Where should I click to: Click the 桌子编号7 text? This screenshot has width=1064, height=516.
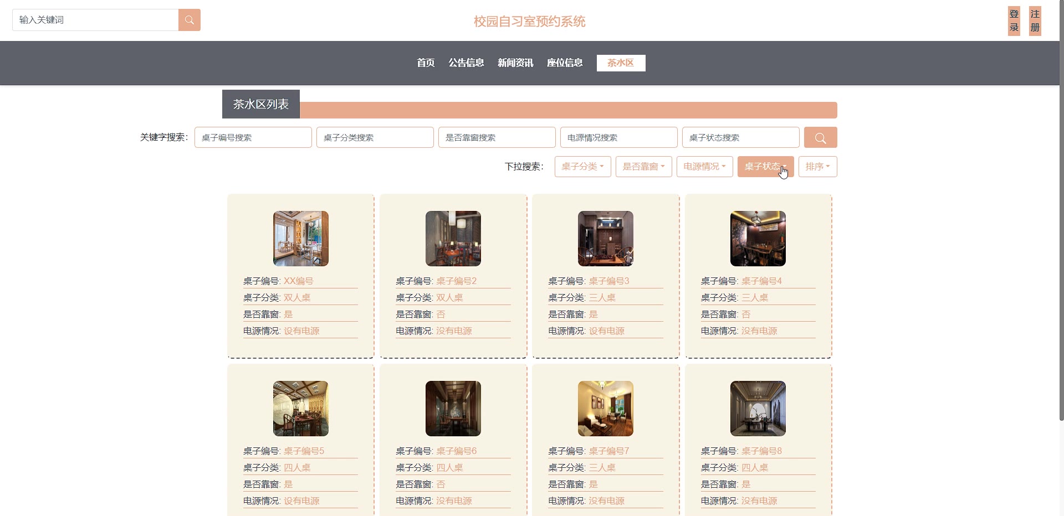pos(609,451)
